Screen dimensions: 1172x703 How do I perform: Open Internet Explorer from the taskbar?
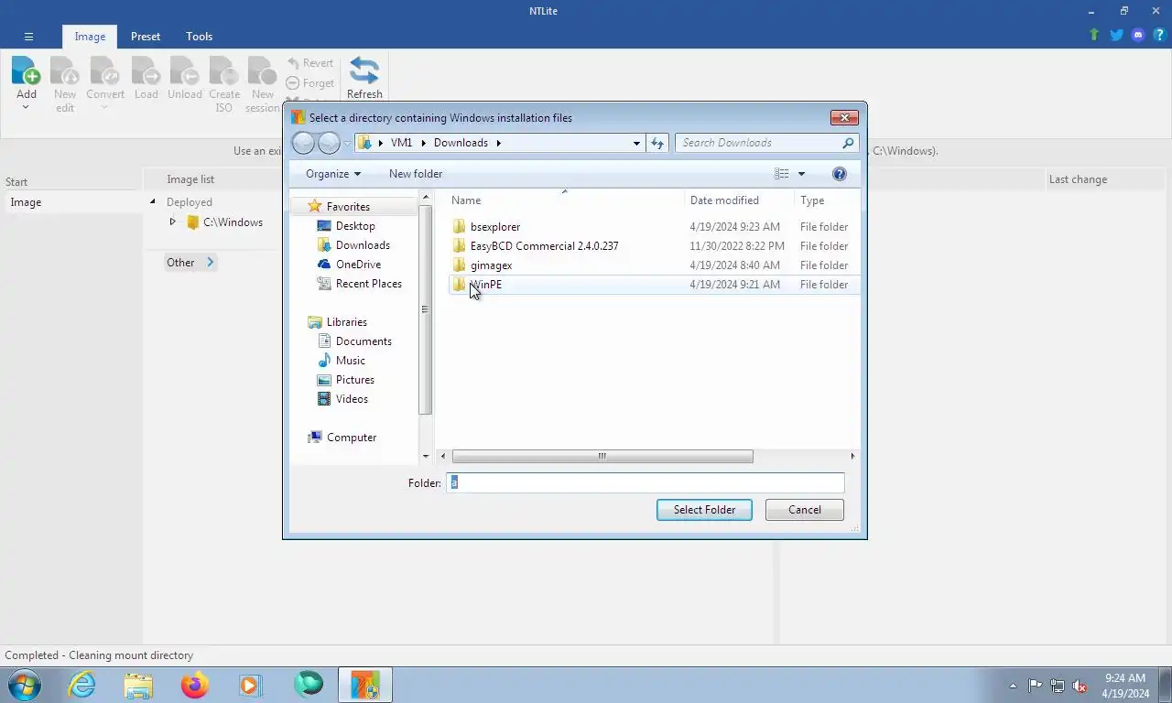tap(81, 685)
